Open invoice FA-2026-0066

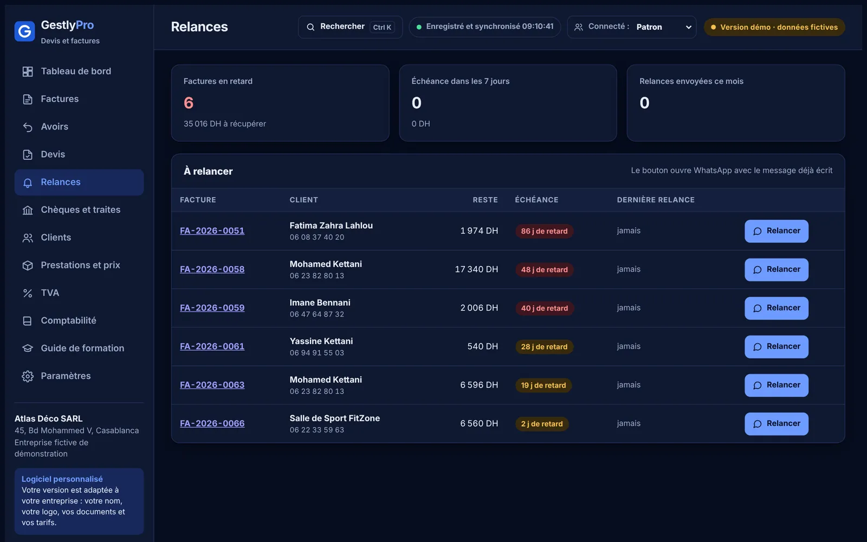click(x=212, y=423)
